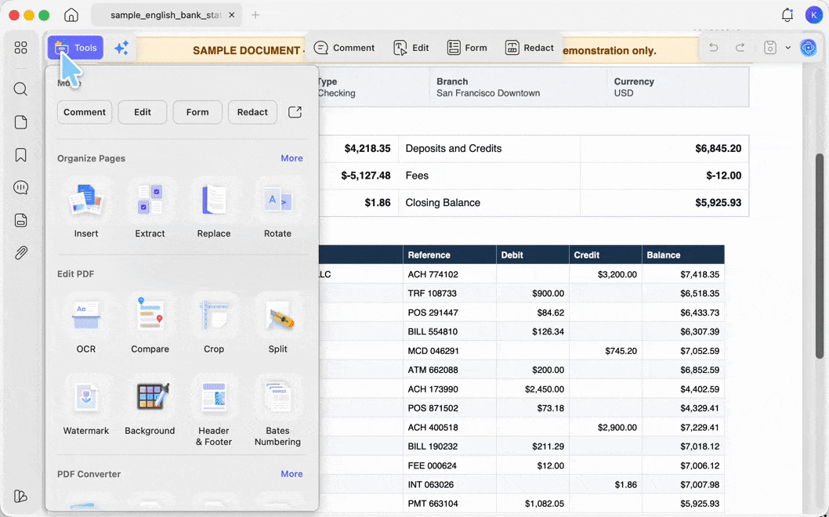This screenshot has width=829, height=517.
Task: Expand the save options dropdown arrow
Action: (x=787, y=48)
